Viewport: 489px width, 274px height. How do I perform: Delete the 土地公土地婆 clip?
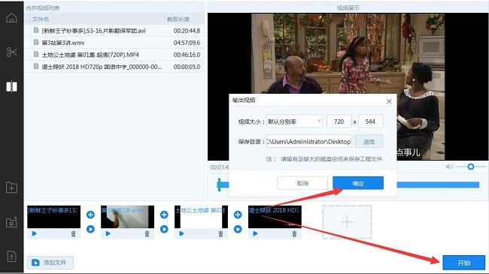(220, 233)
